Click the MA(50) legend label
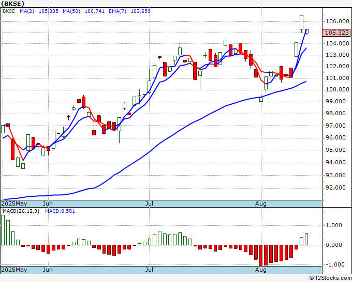352x282 pixels. 71,11
